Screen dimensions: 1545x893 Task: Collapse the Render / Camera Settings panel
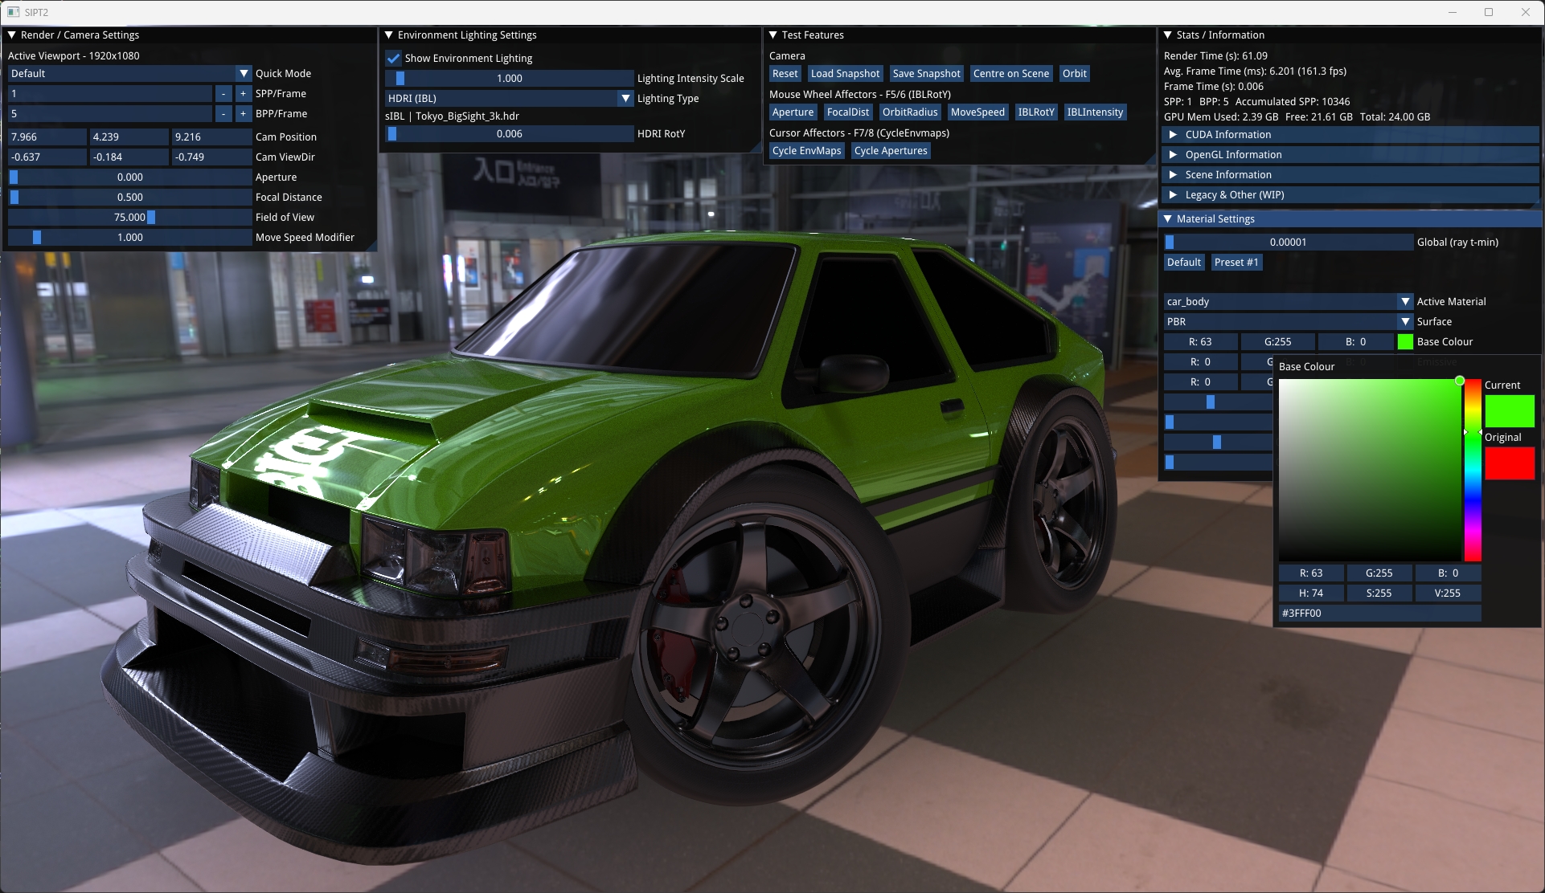click(12, 35)
